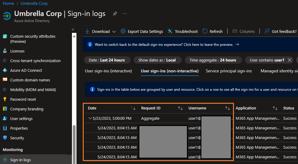298x164 pixels.
Task: Sort by Username column arrows
Action: (228, 108)
